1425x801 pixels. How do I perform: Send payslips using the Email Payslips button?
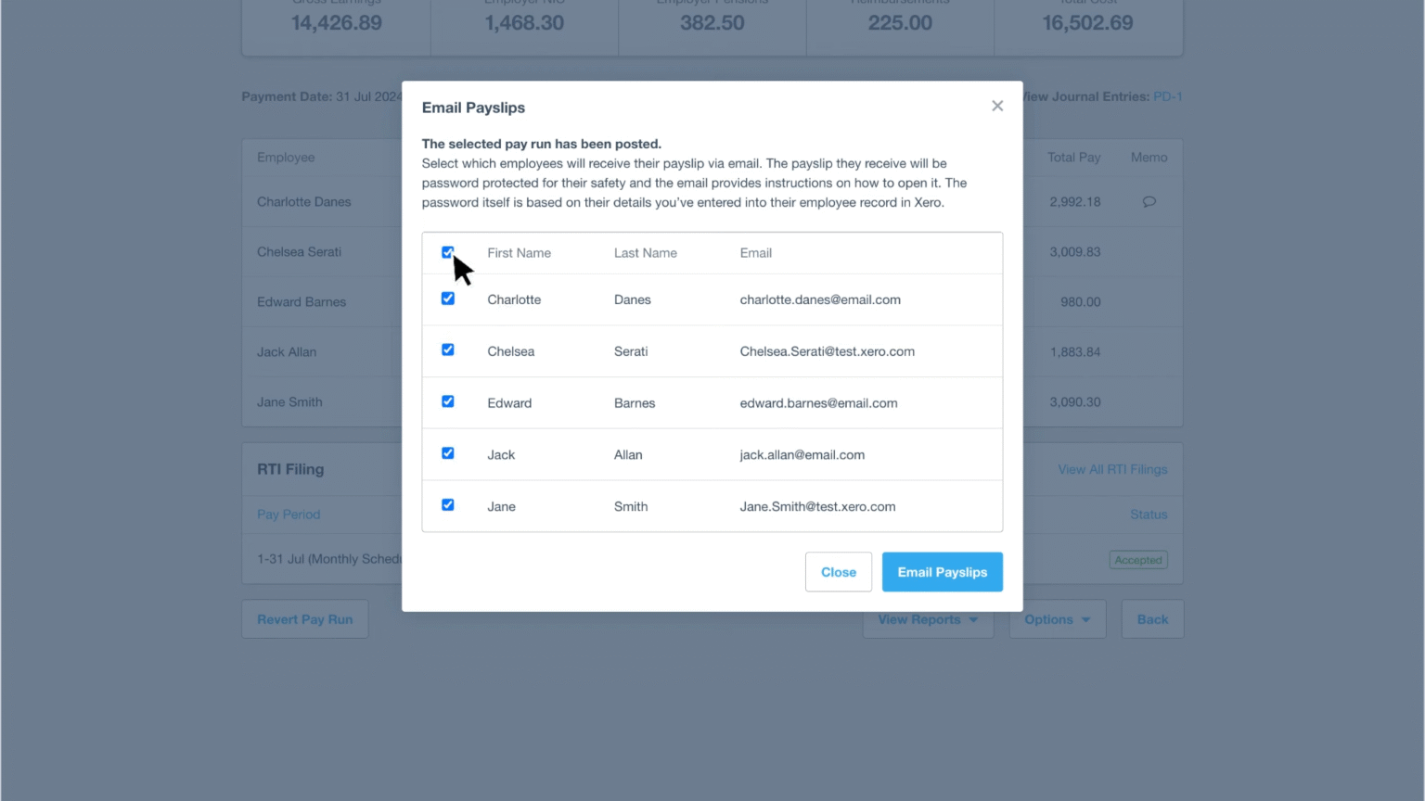point(942,572)
